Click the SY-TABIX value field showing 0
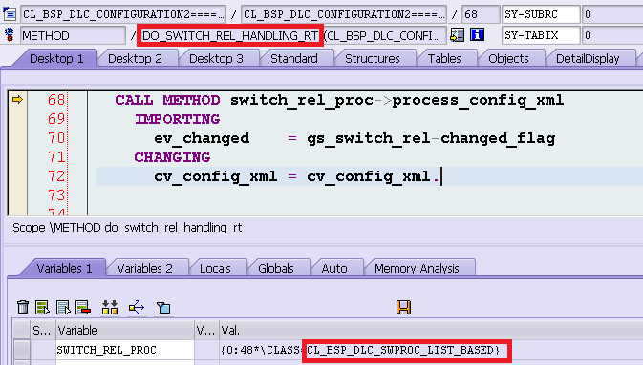Viewport: 643px width, 365px height. (x=612, y=35)
